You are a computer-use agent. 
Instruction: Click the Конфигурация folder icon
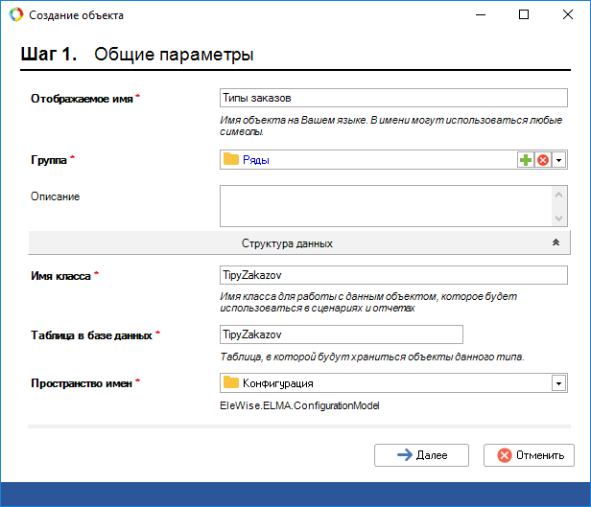[x=231, y=383]
